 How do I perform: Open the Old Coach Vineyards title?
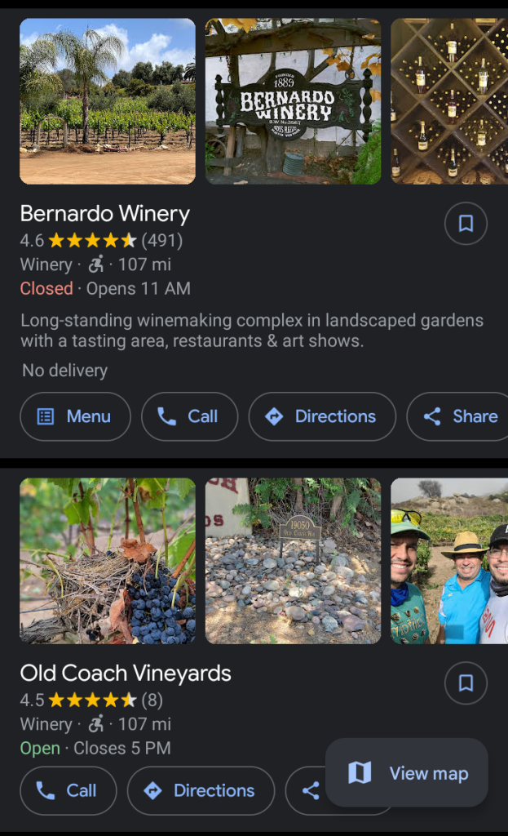(126, 674)
